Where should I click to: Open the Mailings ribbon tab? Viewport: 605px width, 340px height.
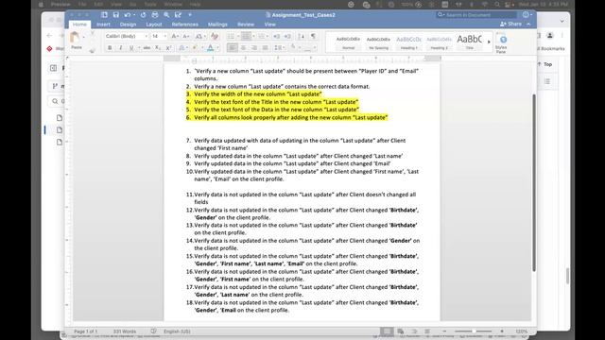coord(217,25)
